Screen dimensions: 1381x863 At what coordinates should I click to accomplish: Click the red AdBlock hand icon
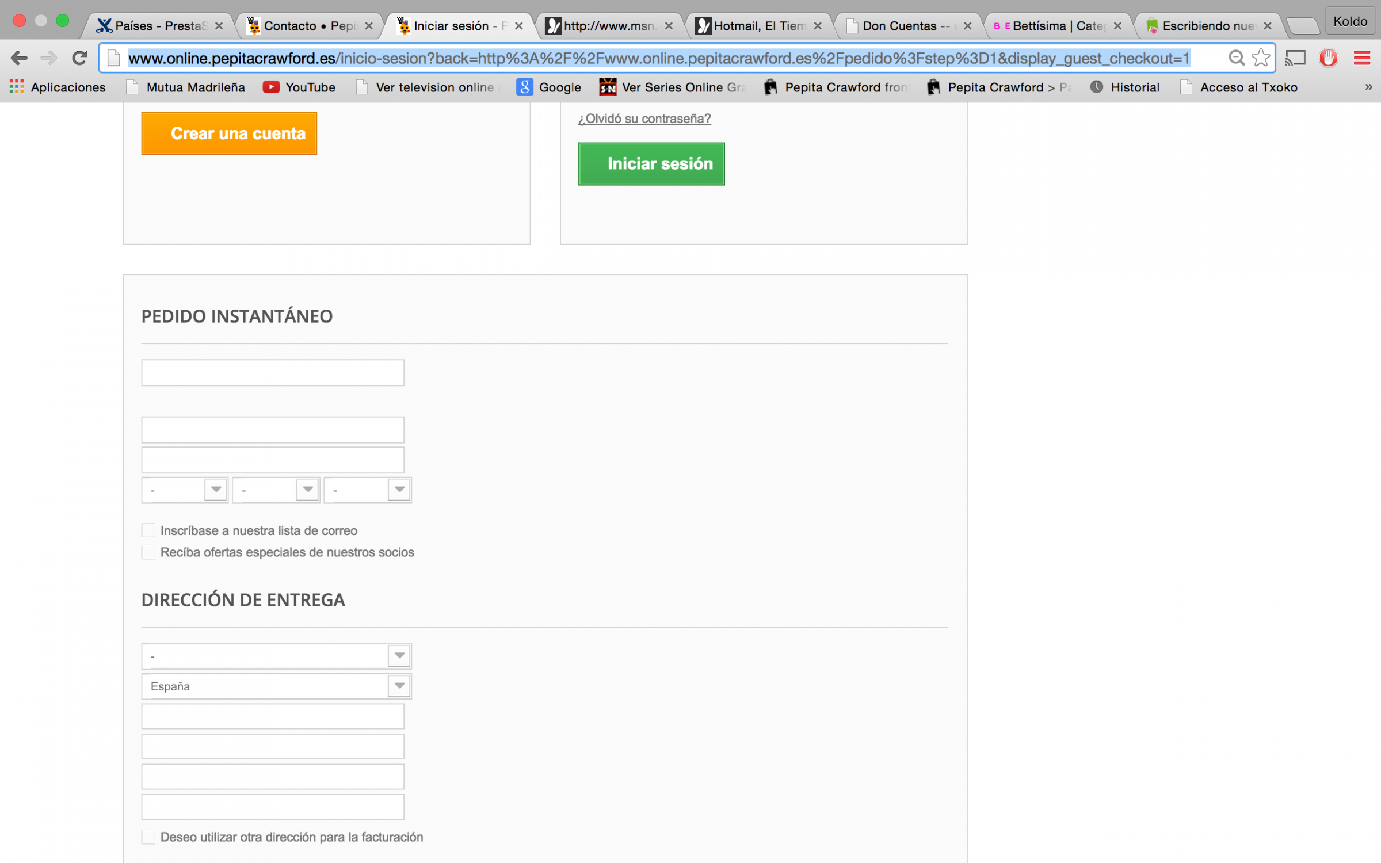(x=1328, y=58)
